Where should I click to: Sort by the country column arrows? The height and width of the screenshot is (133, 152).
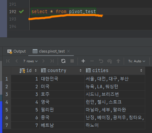click(x=81, y=70)
